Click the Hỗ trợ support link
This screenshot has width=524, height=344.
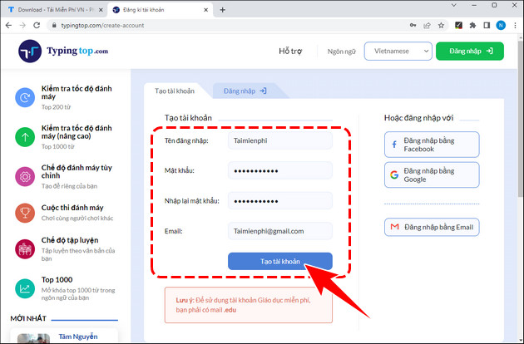(x=290, y=52)
